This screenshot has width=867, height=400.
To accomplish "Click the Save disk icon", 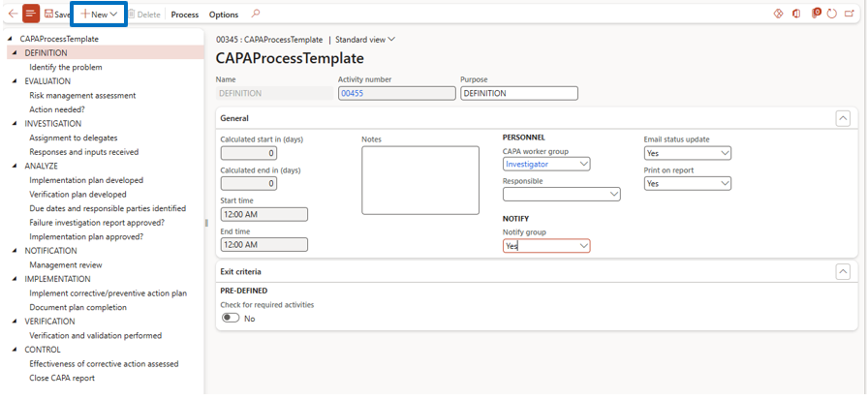I will point(48,15).
